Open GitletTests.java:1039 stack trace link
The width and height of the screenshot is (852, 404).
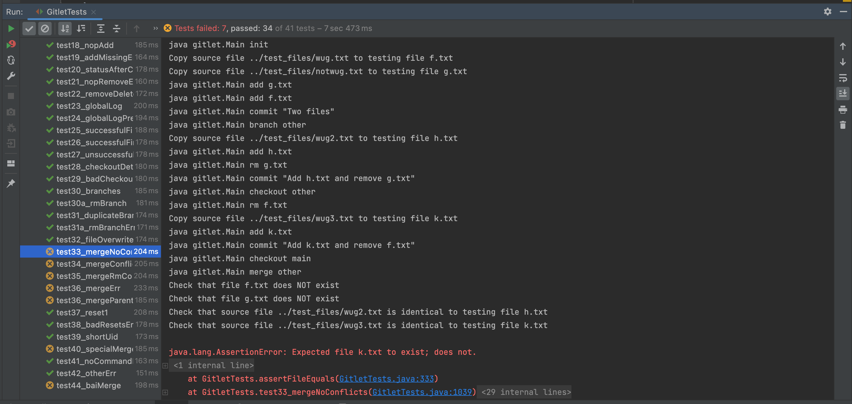coord(422,392)
